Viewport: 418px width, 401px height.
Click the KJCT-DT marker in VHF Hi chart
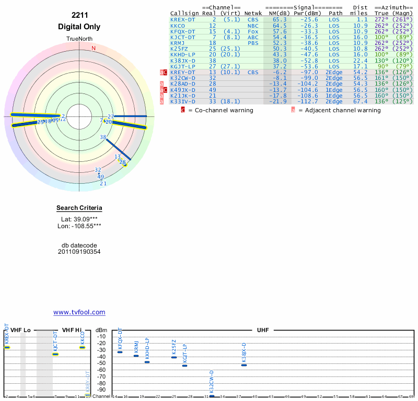coord(55,354)
